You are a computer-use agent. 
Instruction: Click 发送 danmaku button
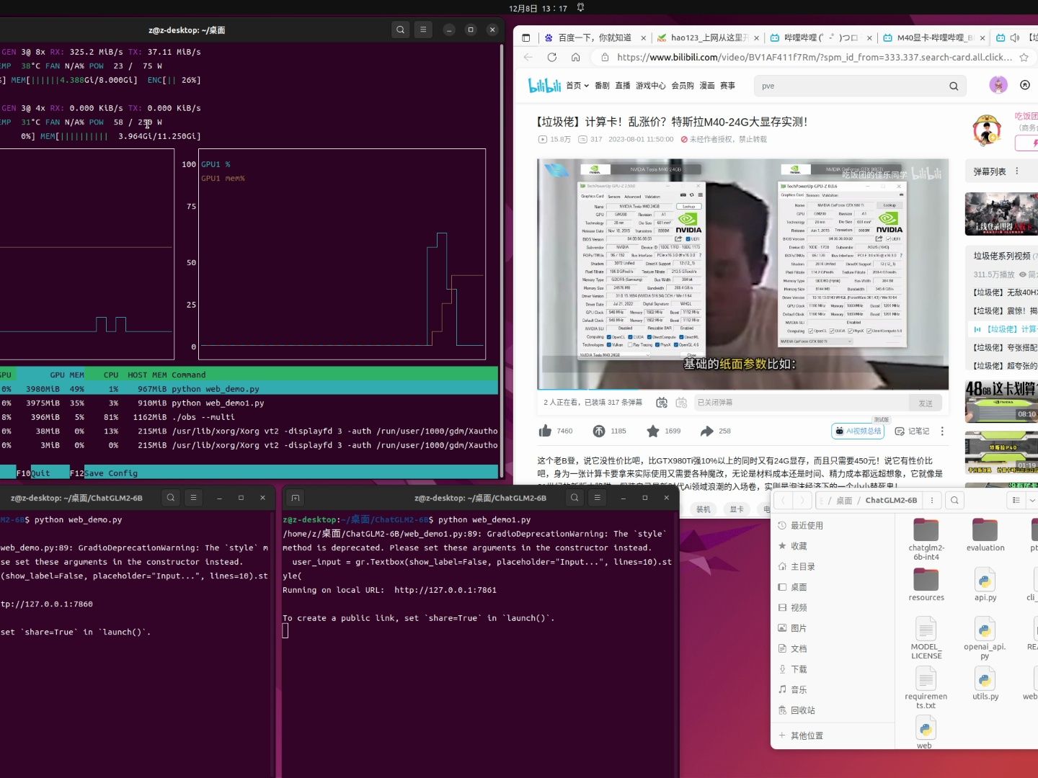[926, 403]
